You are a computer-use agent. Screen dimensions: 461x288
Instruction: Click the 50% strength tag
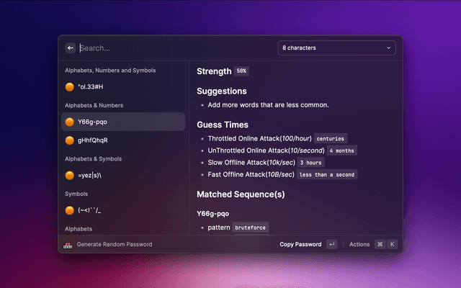[x=241, y=71]
